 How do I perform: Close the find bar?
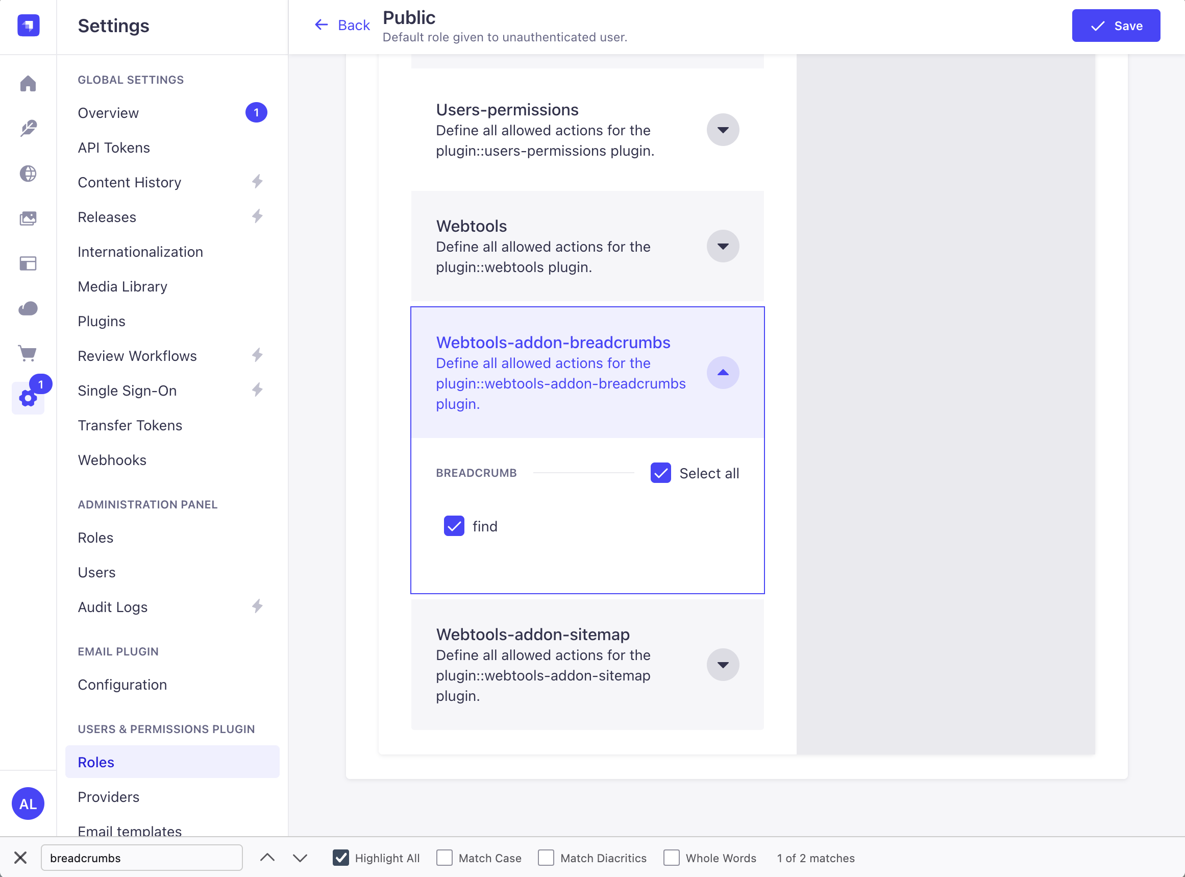pyautogui.click(x=20, y=858)
